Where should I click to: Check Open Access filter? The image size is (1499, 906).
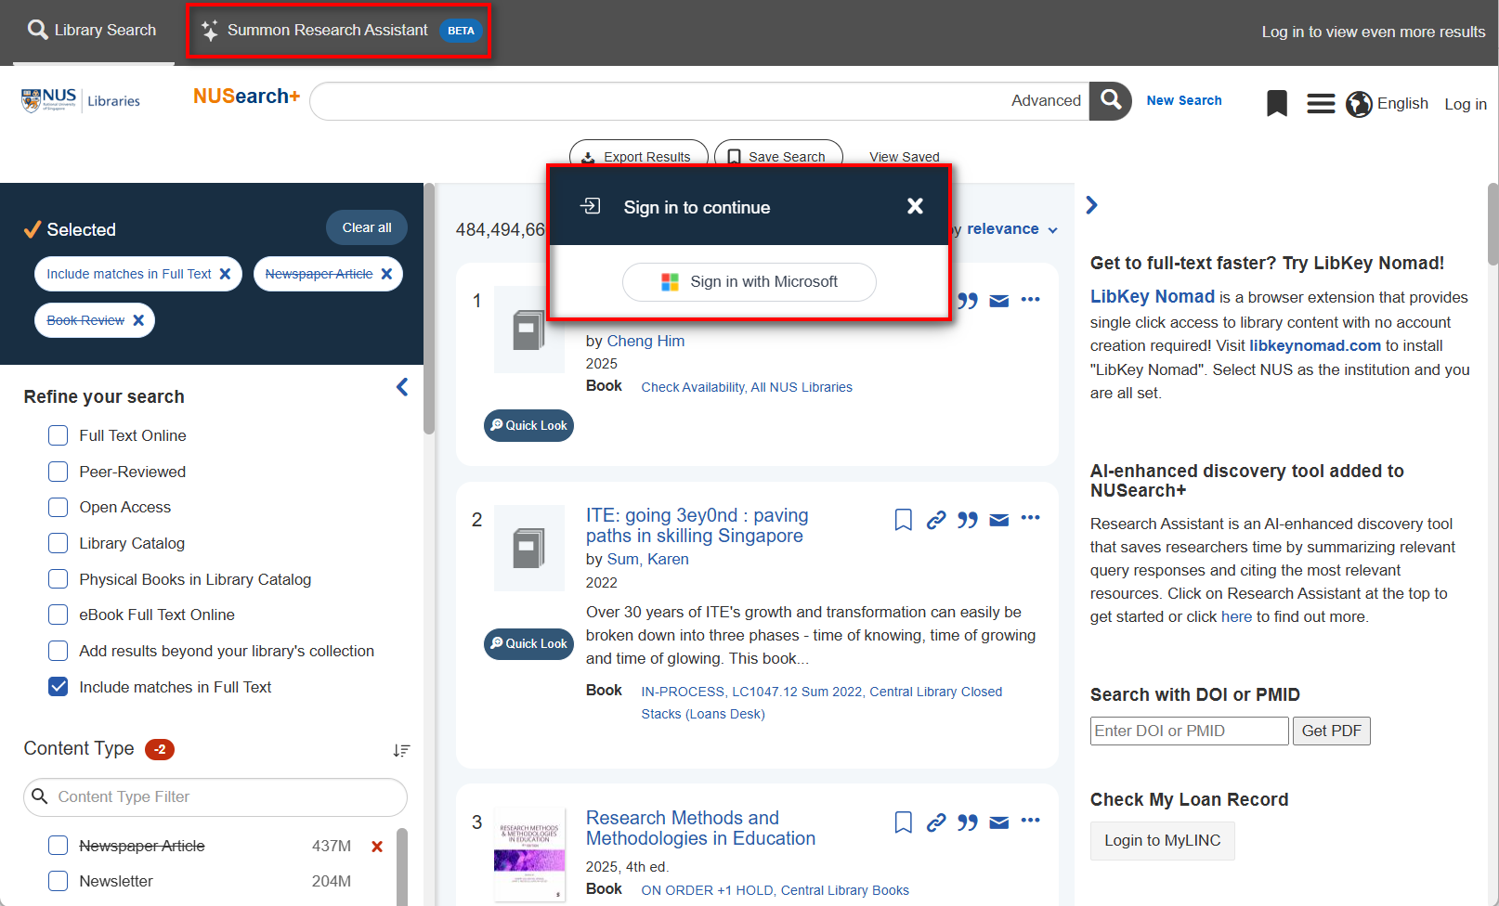(x=58, y=507)
